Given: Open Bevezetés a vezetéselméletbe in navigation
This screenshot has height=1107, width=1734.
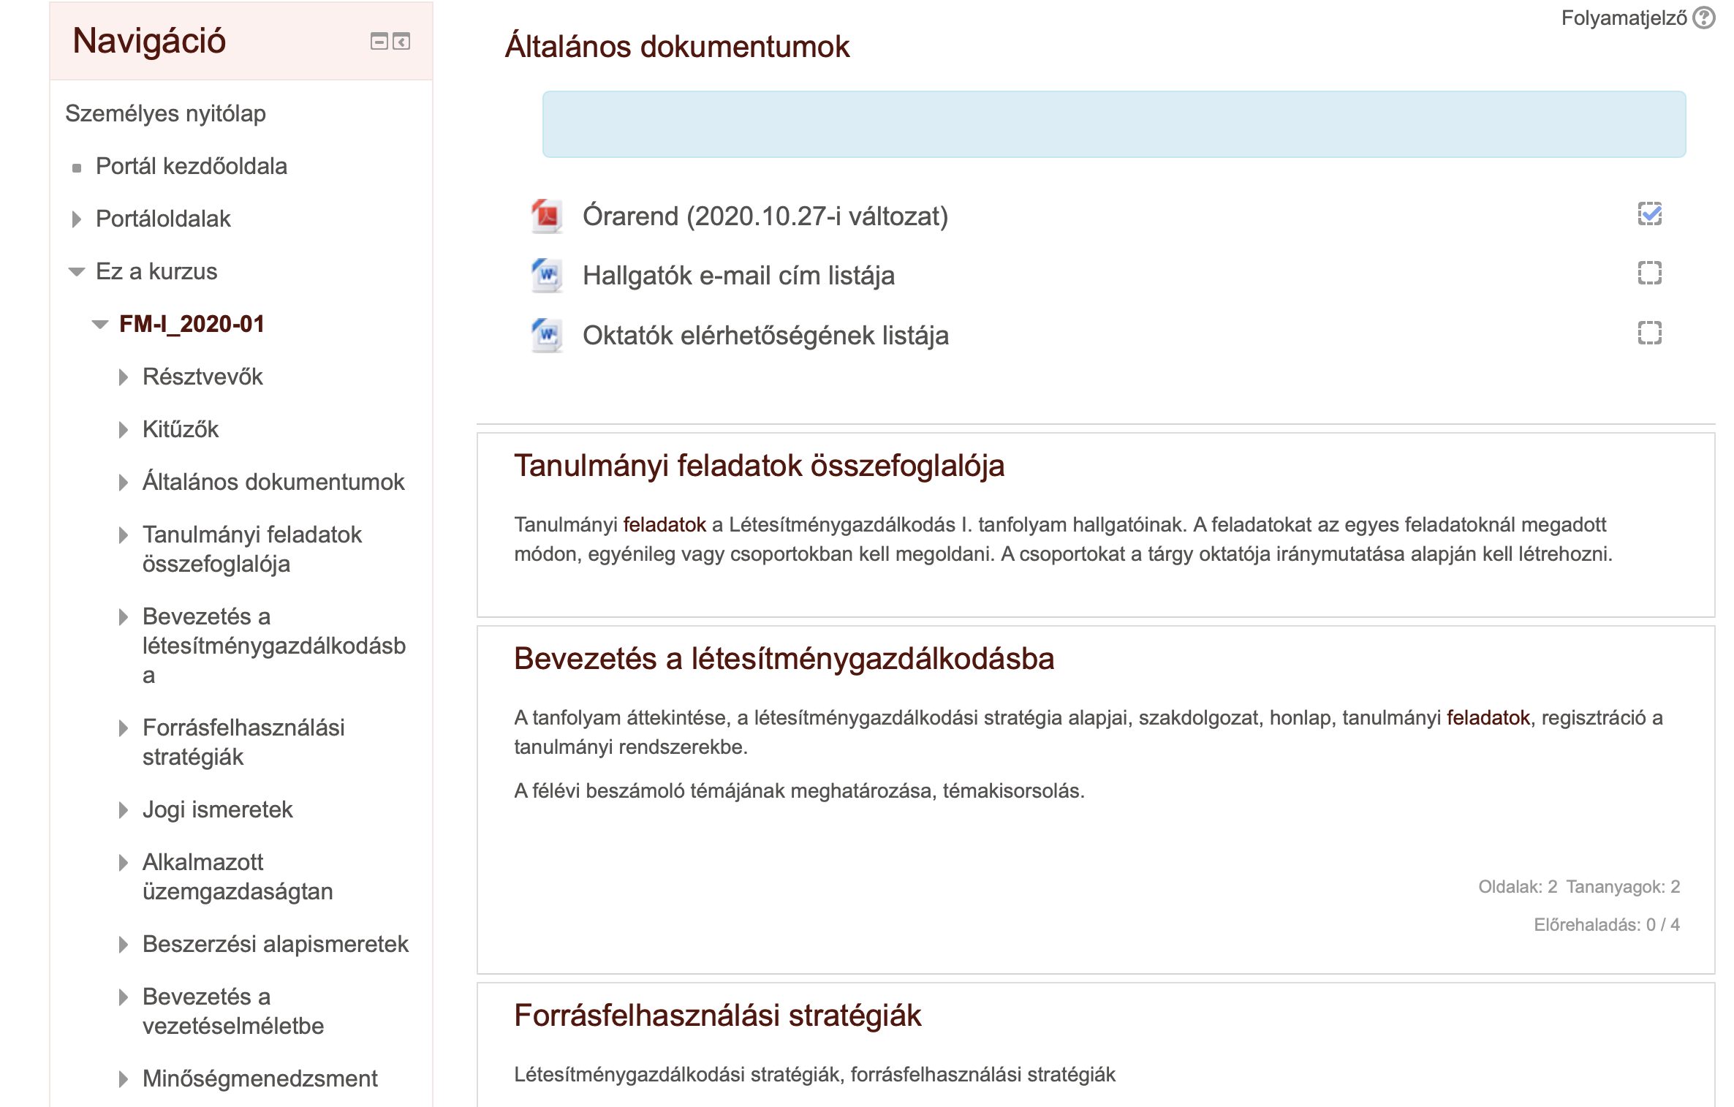Looking at the screenshot, I should (x=233, y=1011).
